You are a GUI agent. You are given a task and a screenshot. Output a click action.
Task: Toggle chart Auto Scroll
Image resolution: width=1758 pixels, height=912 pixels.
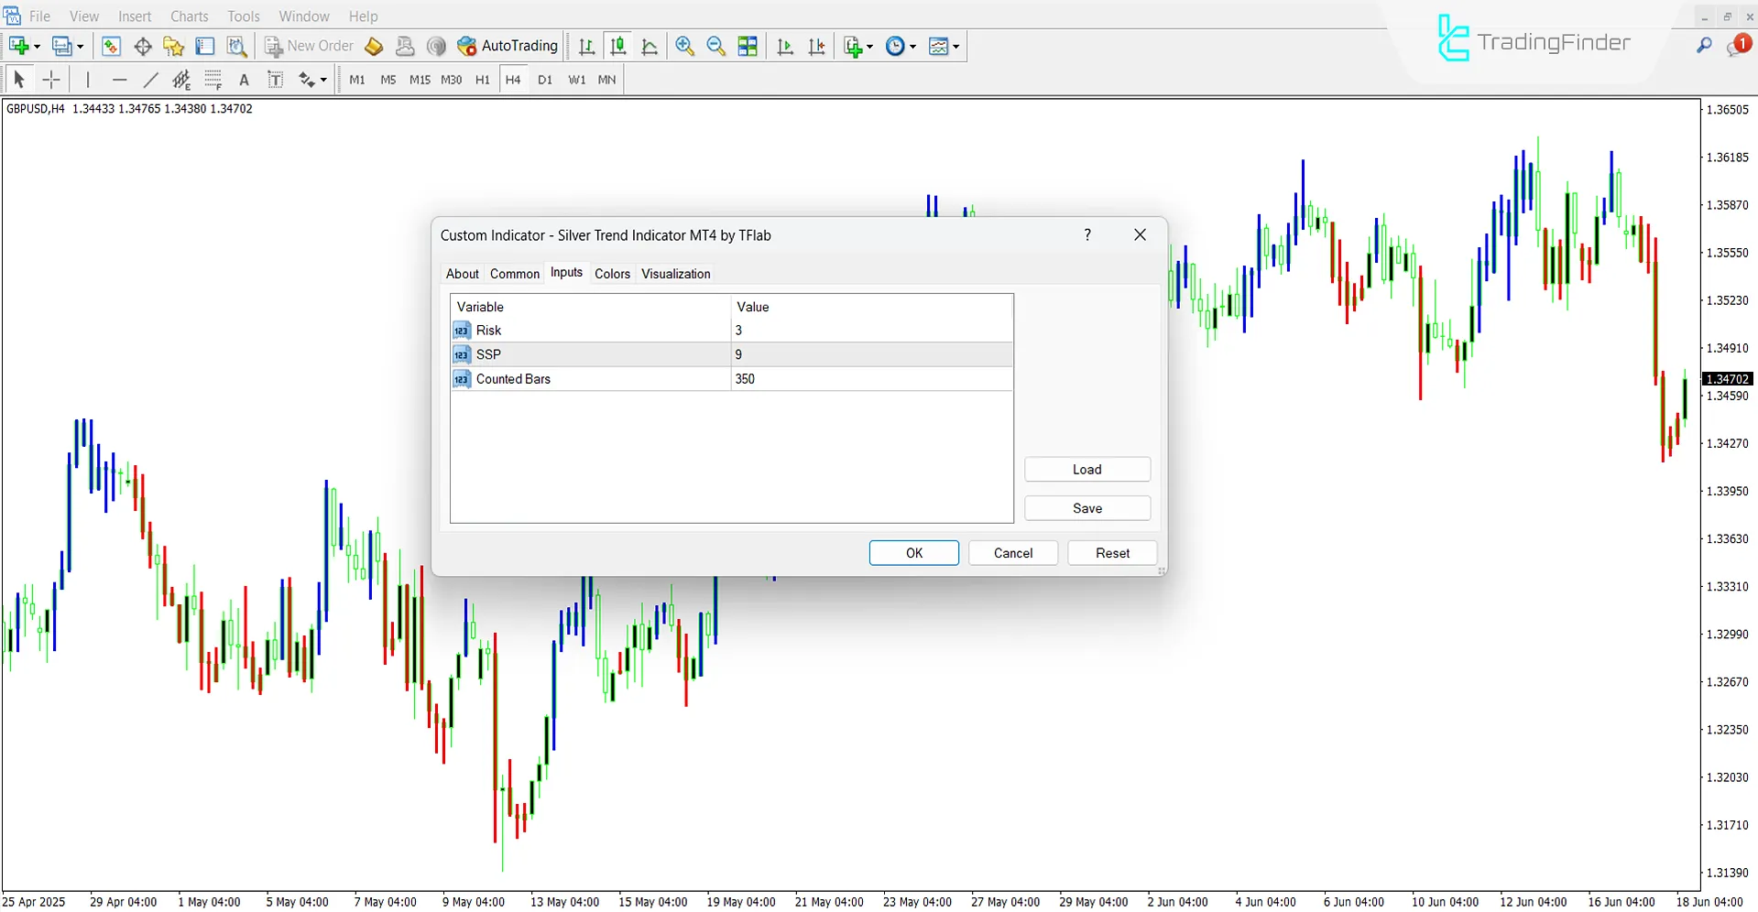click(x=784, y=47)
